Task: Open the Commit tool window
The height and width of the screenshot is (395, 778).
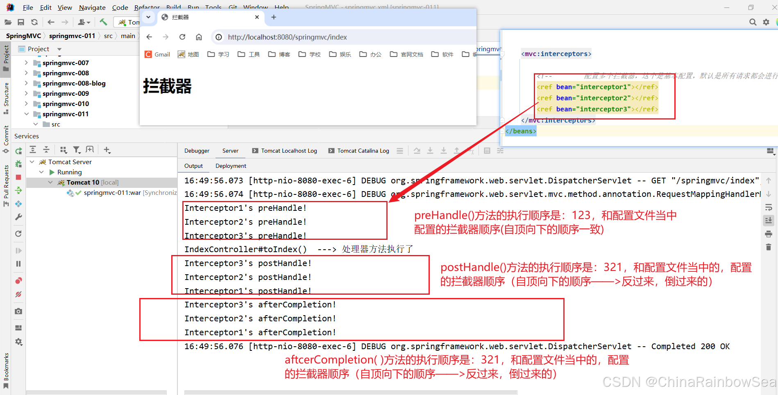Action: (x=6, y=139)
